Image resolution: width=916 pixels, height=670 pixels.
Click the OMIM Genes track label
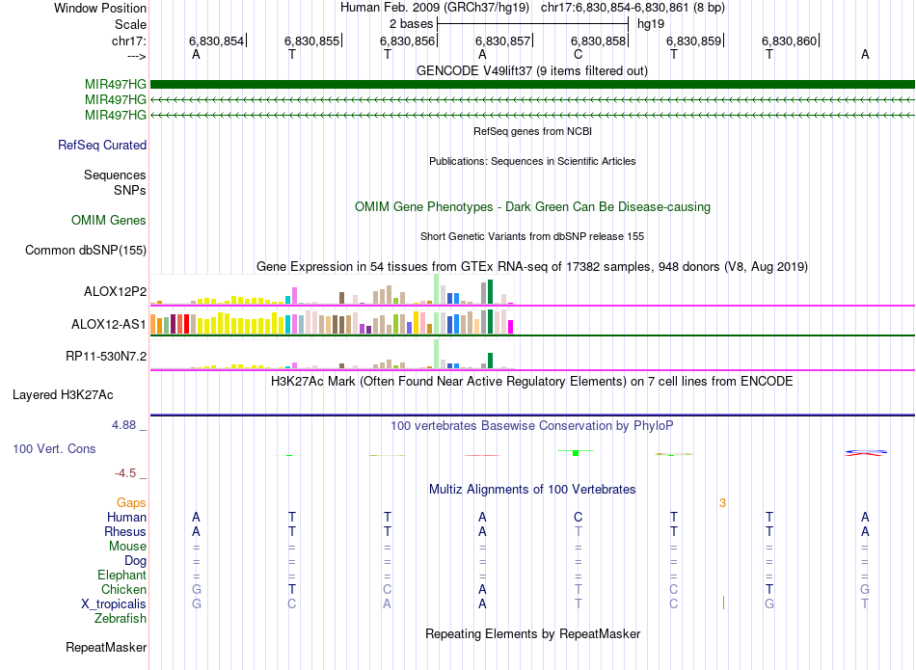click(109, 220)
